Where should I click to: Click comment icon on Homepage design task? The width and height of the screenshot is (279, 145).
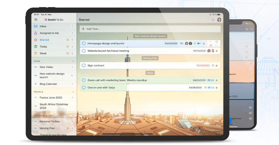pyautogui.click(x=198, y=43)
